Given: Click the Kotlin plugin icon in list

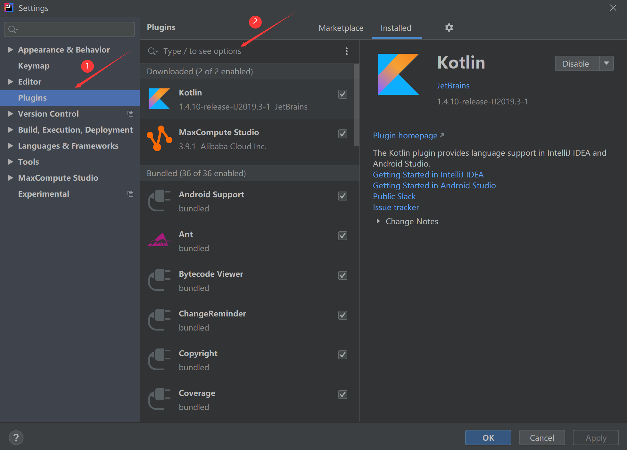Looking at the screenshot, I should (x=159, y=99).
